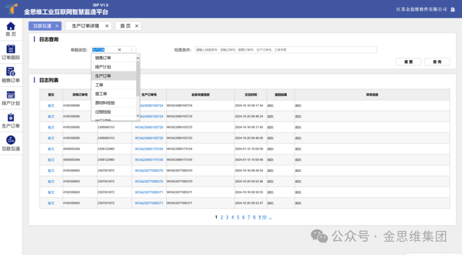
Task: Clear the 单据类型 selection with X icon
Action: [x=119, y=50]
